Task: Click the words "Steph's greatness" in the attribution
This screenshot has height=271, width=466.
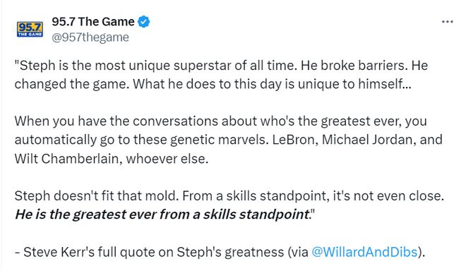Action: coord(230,252)
